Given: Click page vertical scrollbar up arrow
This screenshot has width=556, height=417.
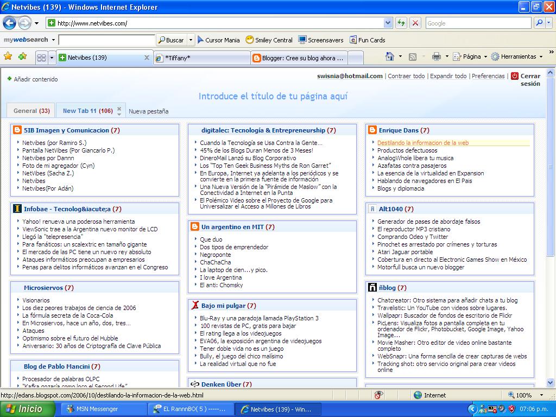Looking at the screenshot, I should 550,73.
